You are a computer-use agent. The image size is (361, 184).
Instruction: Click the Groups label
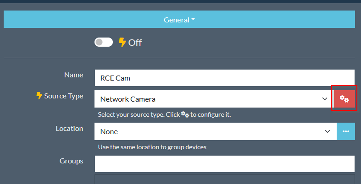coord(71,161)
